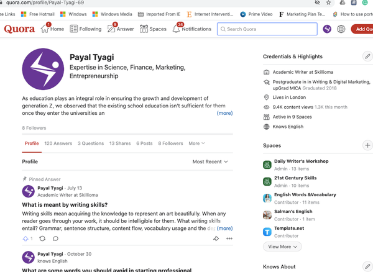Open the Spaces people icon
The height and width of the screenshot is (272, 373).
144,29
